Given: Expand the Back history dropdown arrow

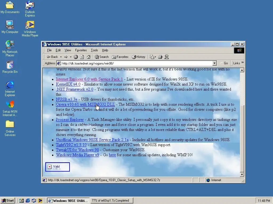Looking at the screenshot, I should 61,57.
